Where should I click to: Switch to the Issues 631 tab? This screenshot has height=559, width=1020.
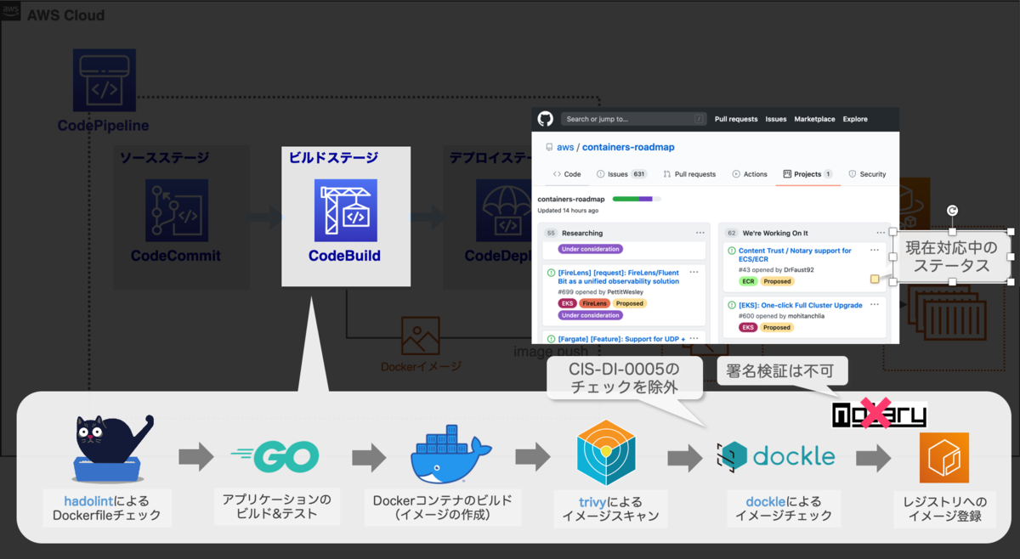(x=621, y=174)
